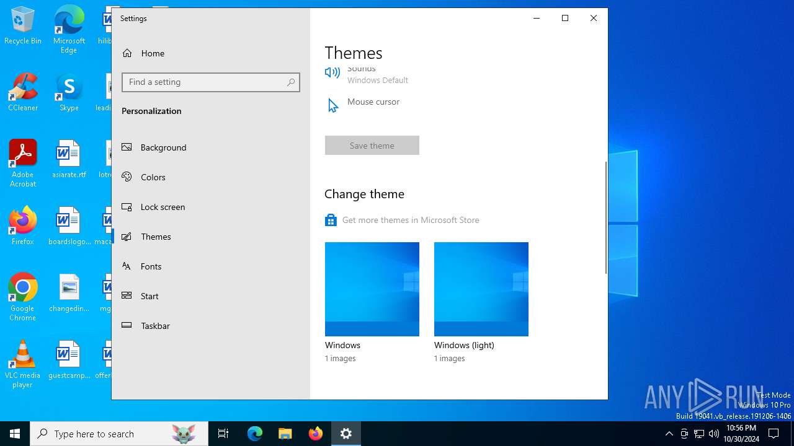Launch Firefox from the desktop shortcut
This screenshot has height=446, width=794.
[x=23, y=226]
